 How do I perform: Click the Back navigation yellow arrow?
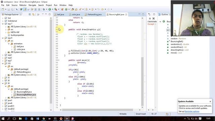tap(102, 9)
